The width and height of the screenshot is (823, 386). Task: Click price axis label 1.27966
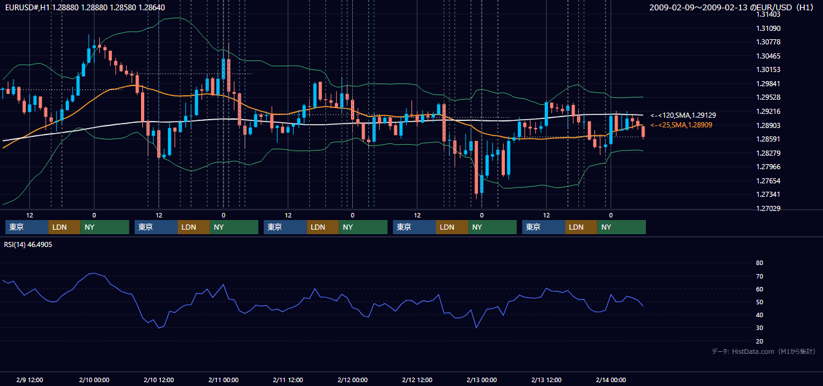pyautogui.click(x=768, y=167)
